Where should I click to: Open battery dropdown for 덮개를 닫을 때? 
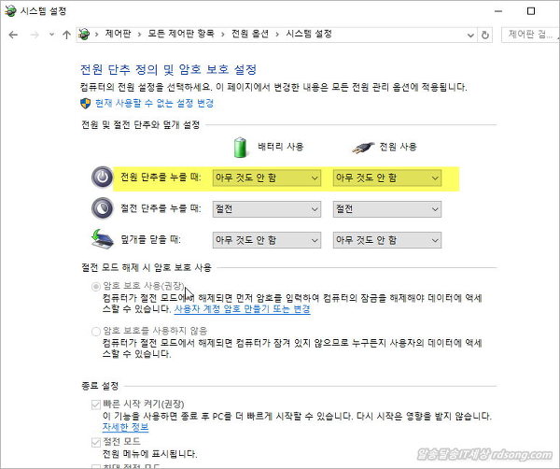(266, 240)
